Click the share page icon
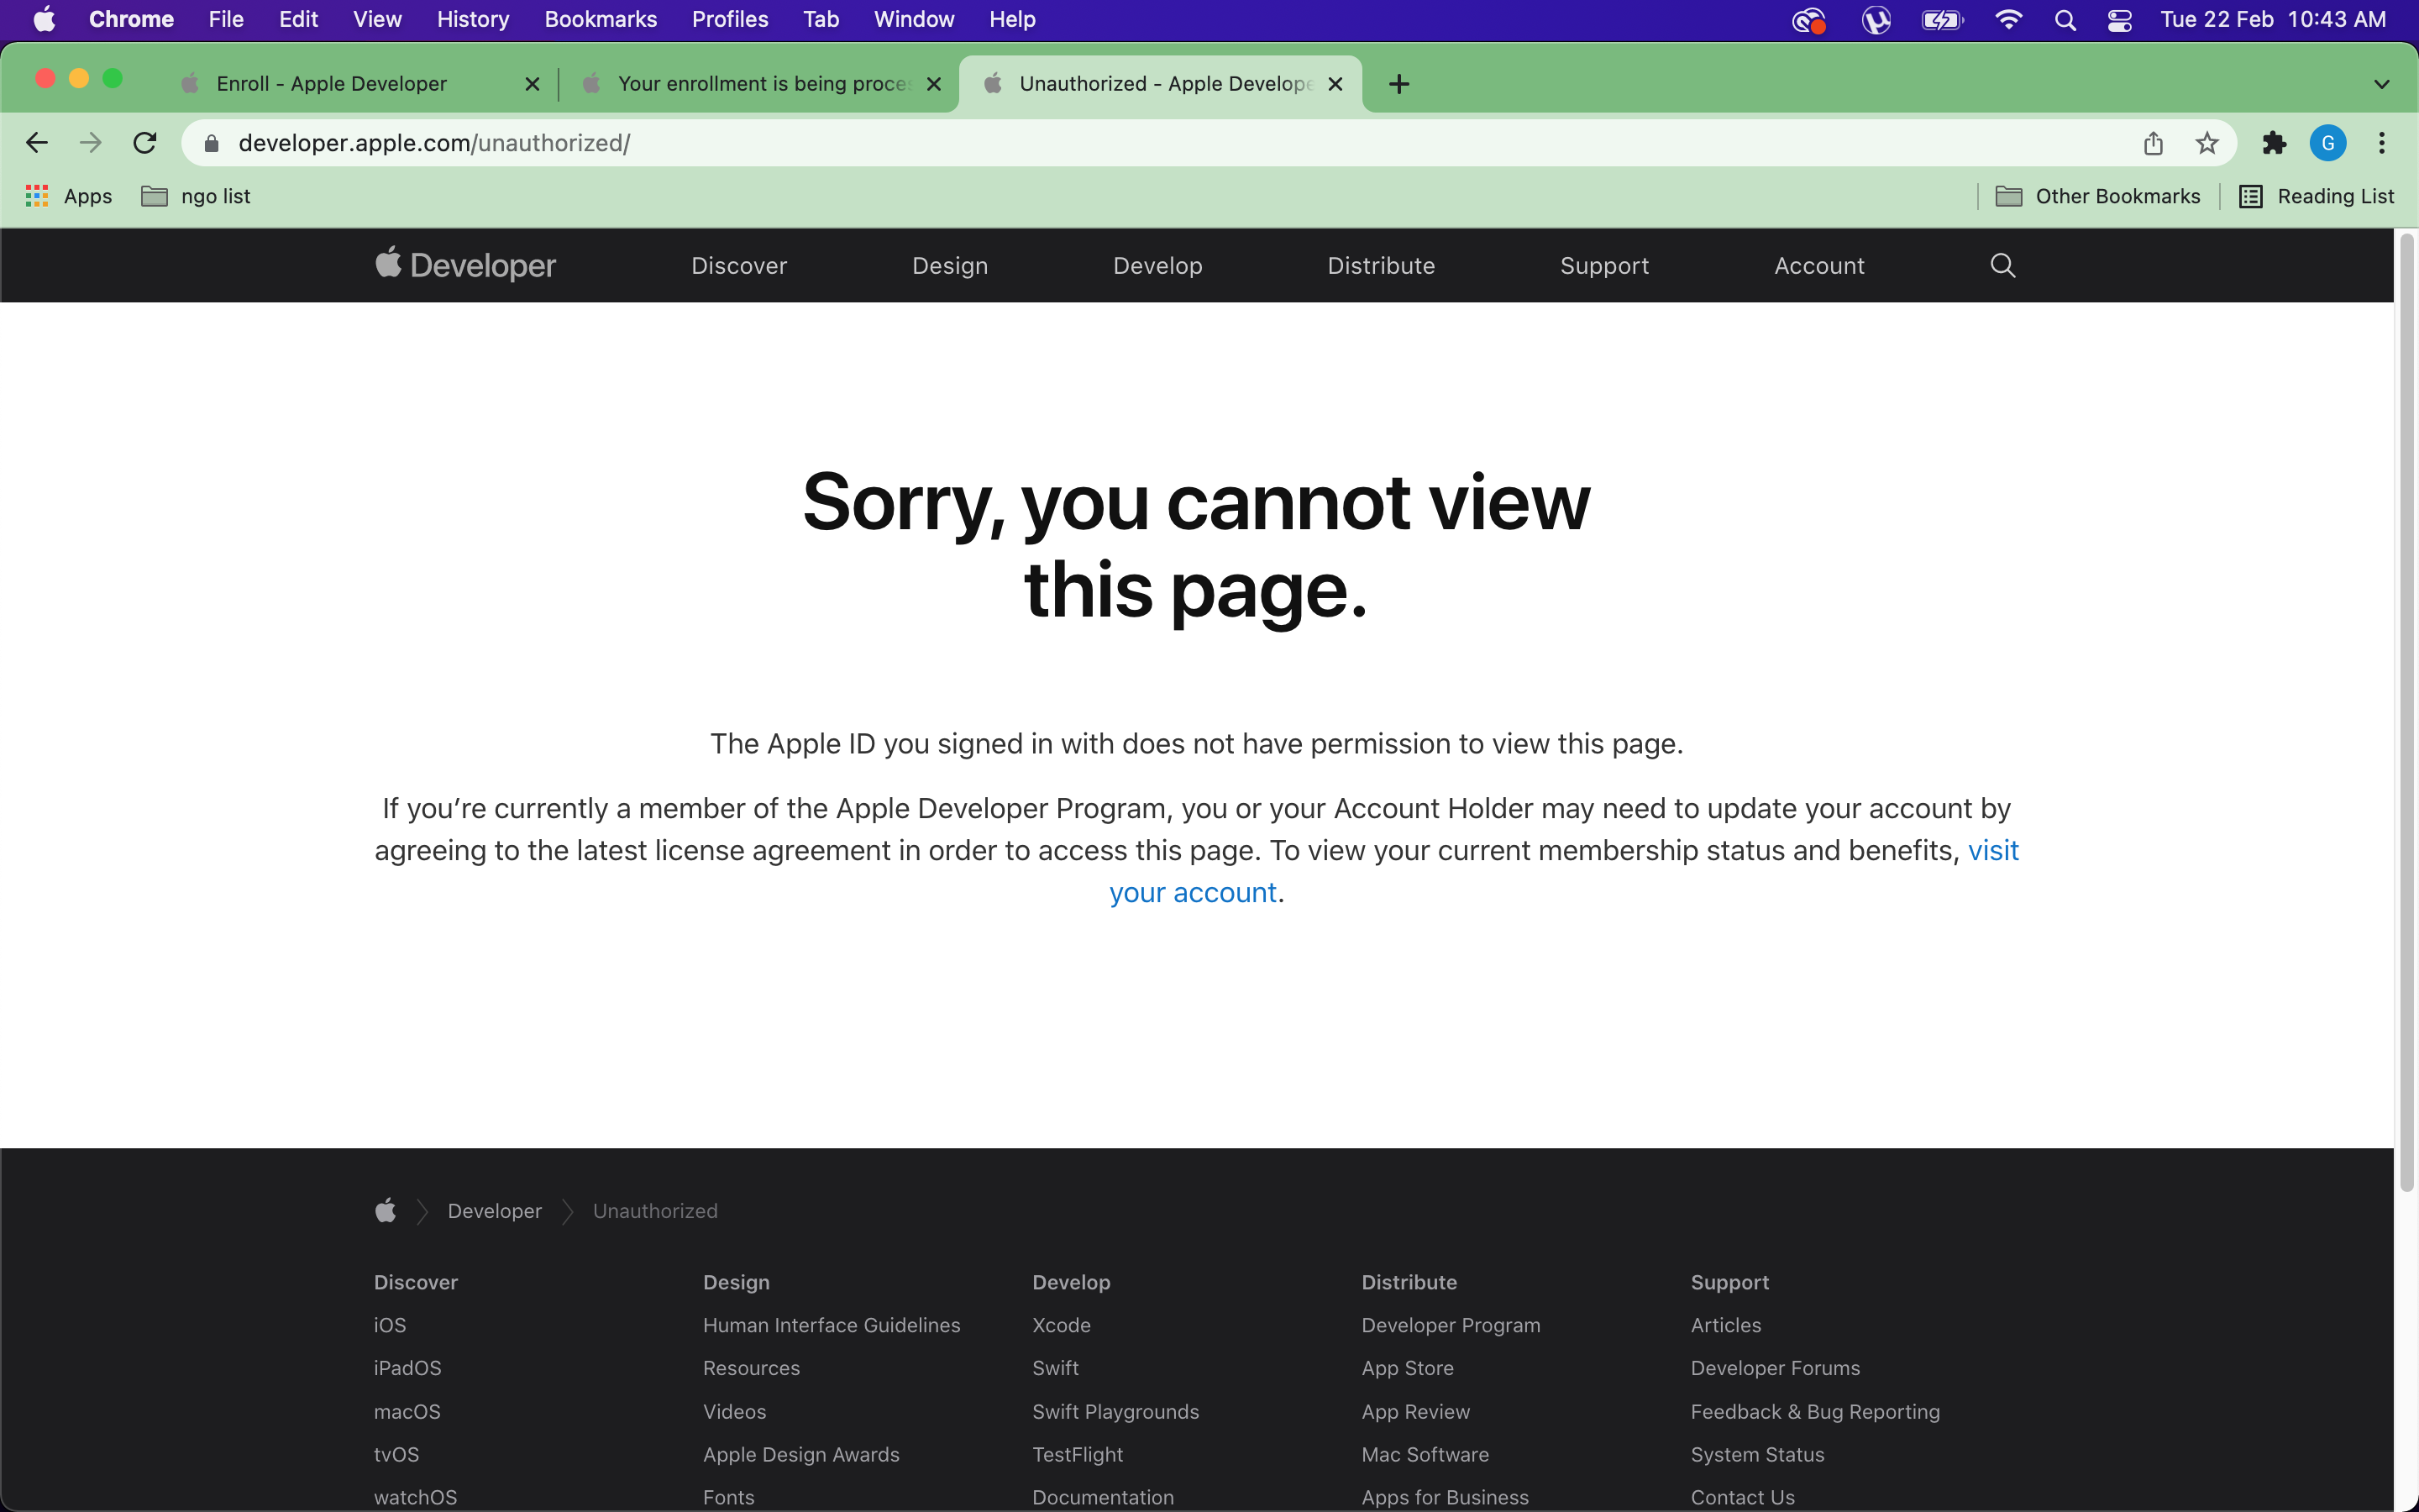The height and width of the screenshot is (1512, 2419). 2153,143
